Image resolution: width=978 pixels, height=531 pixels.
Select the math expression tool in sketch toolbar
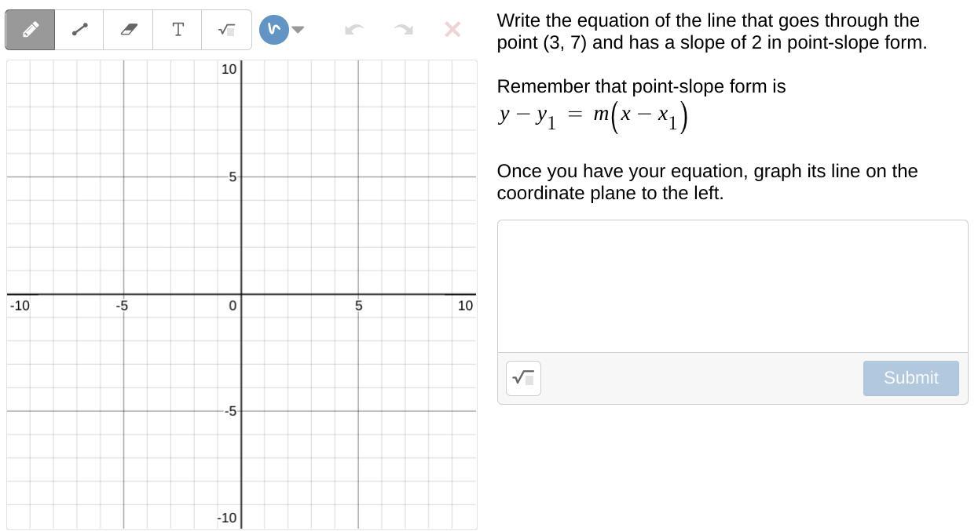click(226, 30)
